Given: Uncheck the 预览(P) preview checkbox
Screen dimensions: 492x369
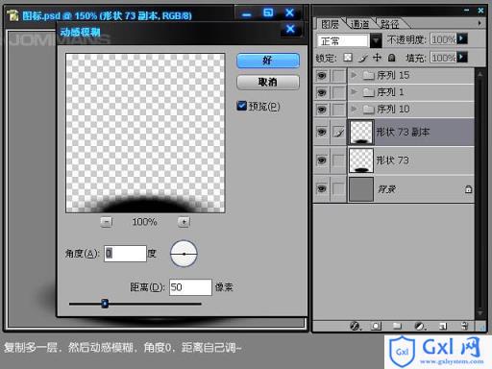Looking at the screenshot, I should [x=241, y=106].
